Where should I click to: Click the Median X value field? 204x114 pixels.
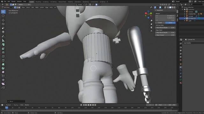(x=165, y=16)
